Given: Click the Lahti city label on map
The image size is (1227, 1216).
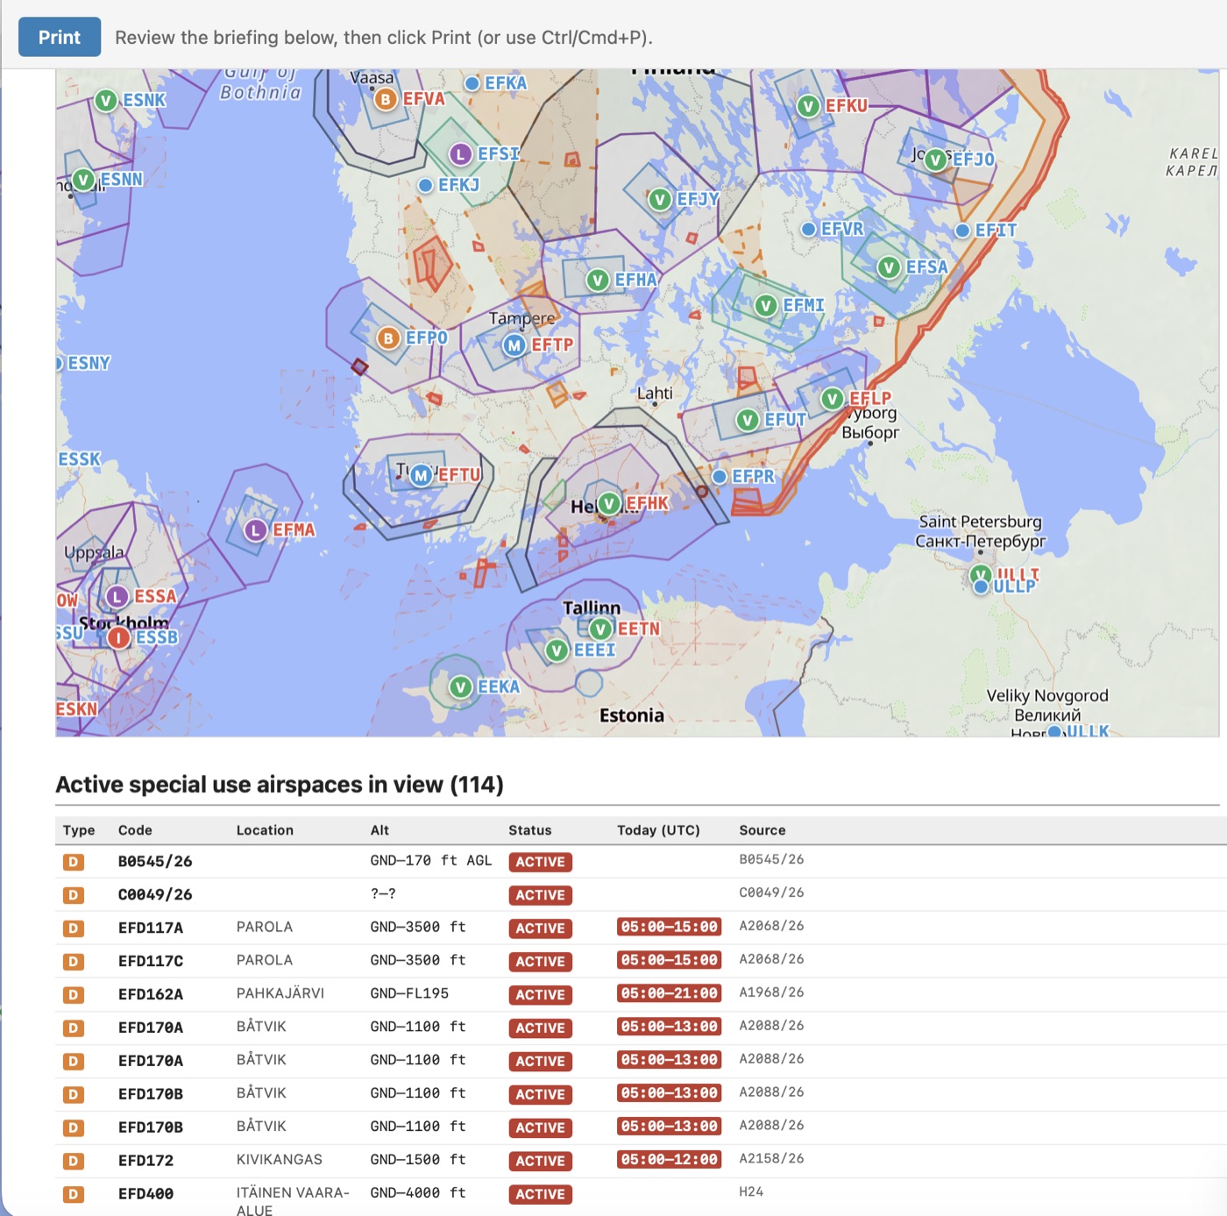Looking at the screenshot, I should coord(655,393).
